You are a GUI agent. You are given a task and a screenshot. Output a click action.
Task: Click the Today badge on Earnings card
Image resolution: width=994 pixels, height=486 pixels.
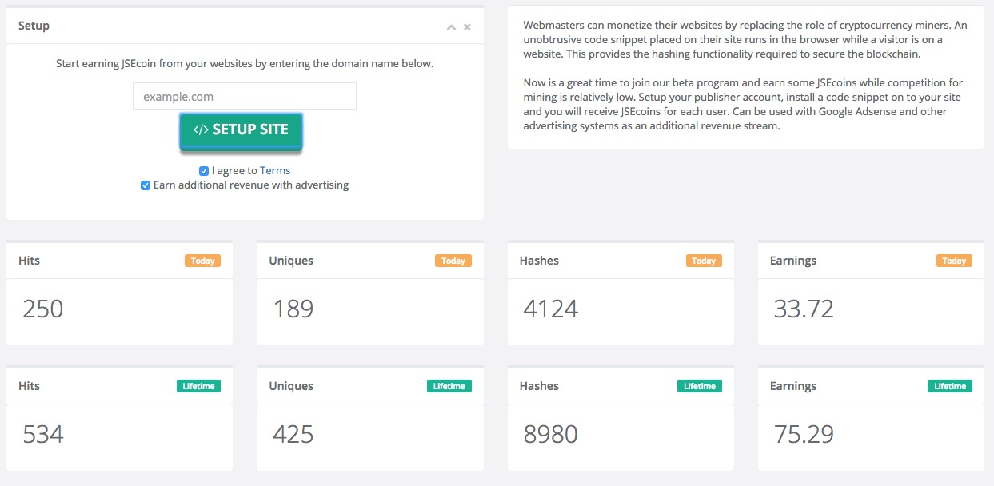[954, 261]
